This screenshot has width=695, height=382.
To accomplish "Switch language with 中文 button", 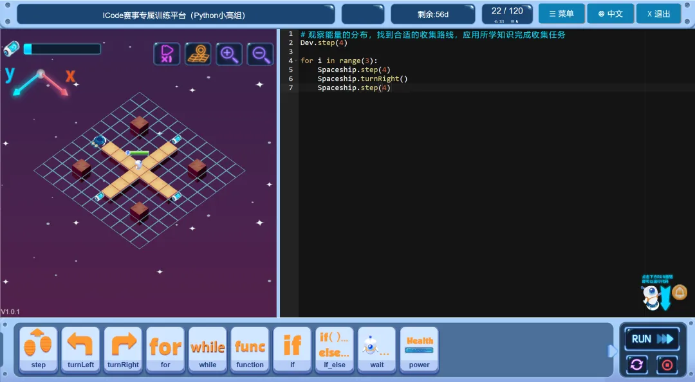I will 610,14.
